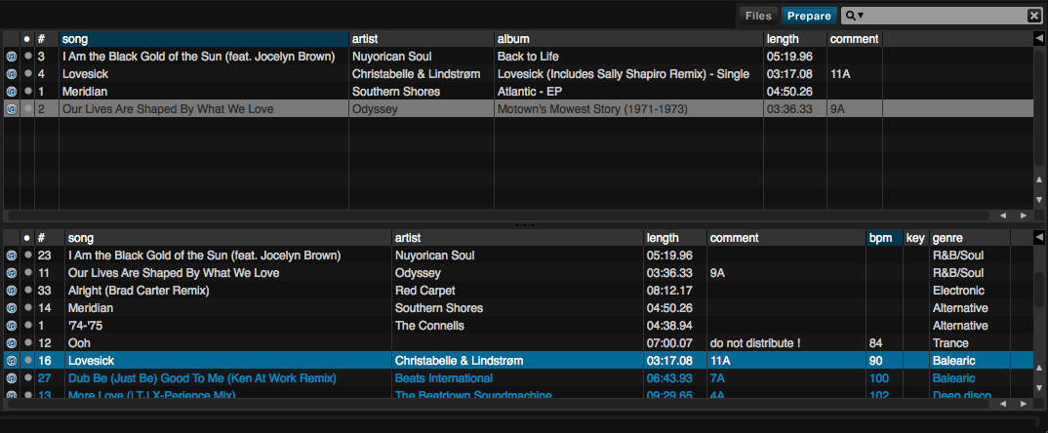The width and height of the screenshot is (1048, 433).
Task: Toggle status dot for Meridian in Prepare panel
Action: pyautogui.click(x=27, y=92)
